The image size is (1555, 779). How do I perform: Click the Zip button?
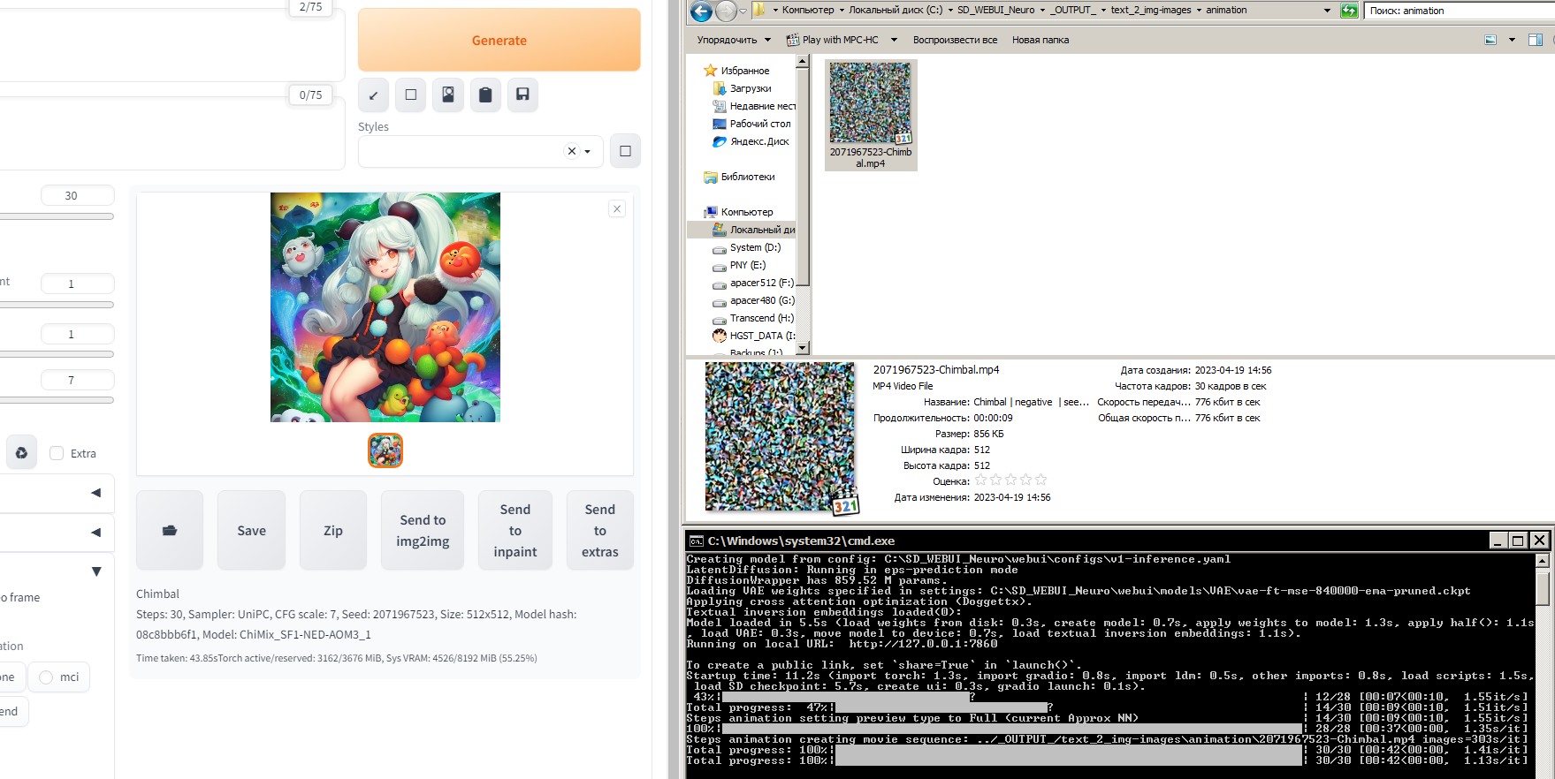coord(333,530)
